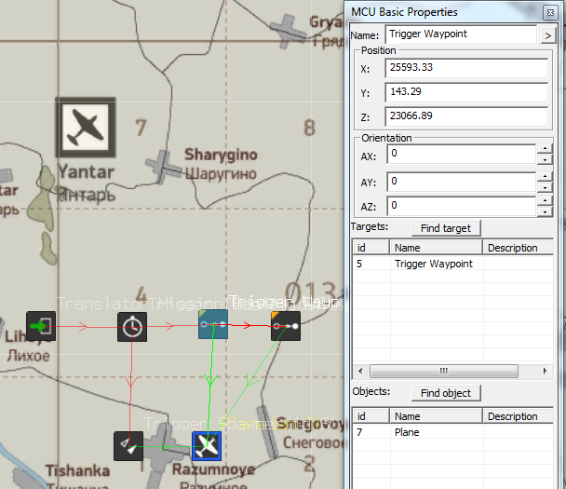Image resolution: width=566 pixels, height=489 pixels.
Task: Select the Timer trigger node
Action: [132, 327]
